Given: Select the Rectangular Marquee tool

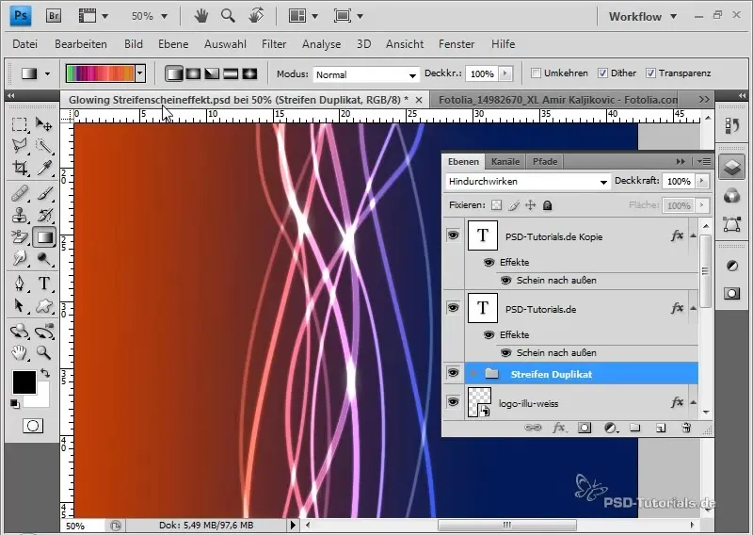Looking at the screenshot, I should click(19, 125).
